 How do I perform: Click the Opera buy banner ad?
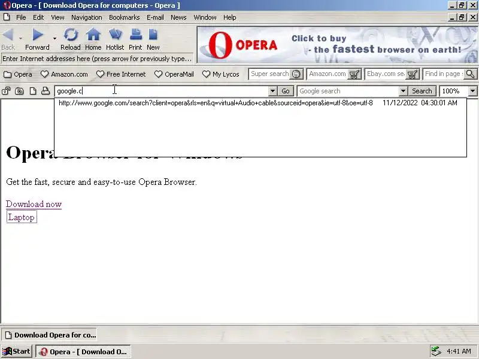[x=337, y=45]
